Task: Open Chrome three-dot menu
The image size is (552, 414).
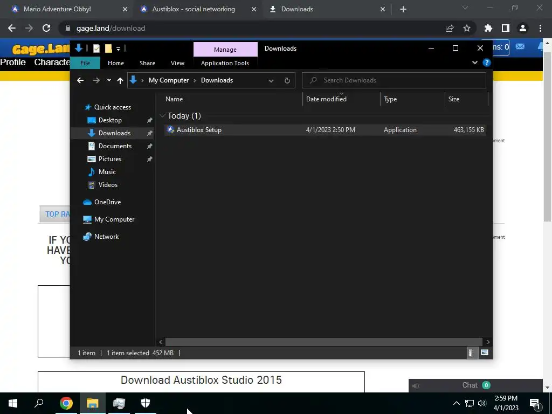Action: click(x=540, y=28)
